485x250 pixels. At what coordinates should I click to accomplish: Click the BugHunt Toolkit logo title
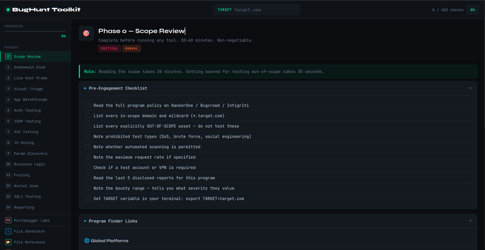(46, 10)
